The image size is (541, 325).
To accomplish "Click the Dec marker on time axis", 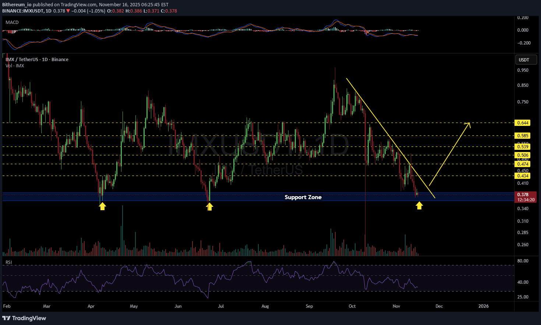I will click(x=439, y=306).
